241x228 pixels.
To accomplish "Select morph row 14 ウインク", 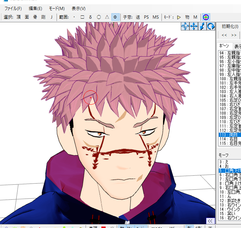I will [x=230, y=209].
